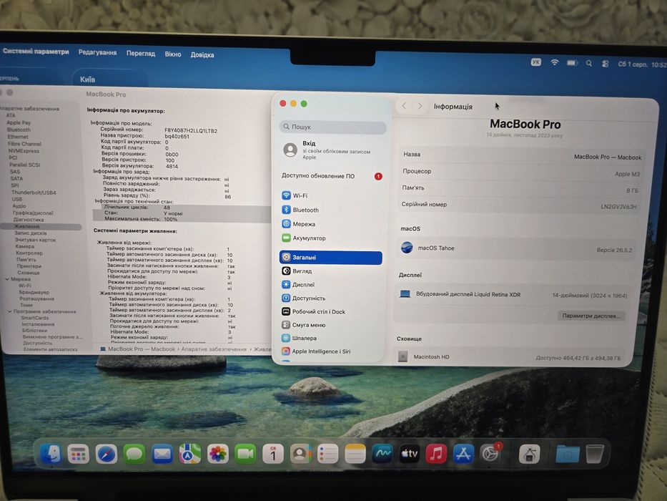667x501 pixels.
Task: Launch Maps from the Dock
Action: [x=189, y=454]
